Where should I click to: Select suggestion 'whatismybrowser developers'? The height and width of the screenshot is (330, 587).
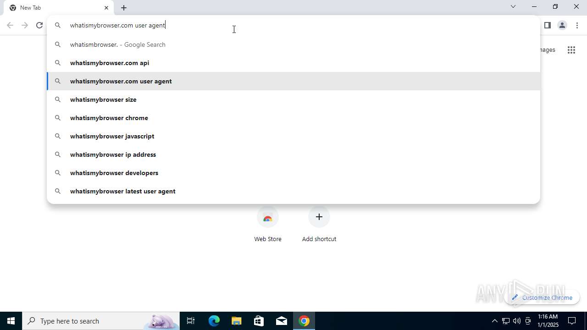click(x=293, y=173)
